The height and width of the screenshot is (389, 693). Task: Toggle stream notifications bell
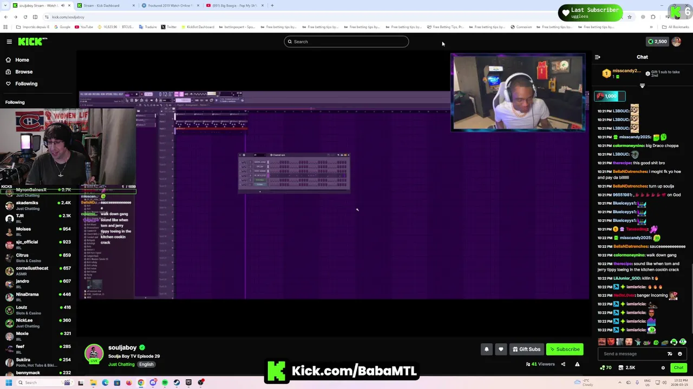click(486, 349)
